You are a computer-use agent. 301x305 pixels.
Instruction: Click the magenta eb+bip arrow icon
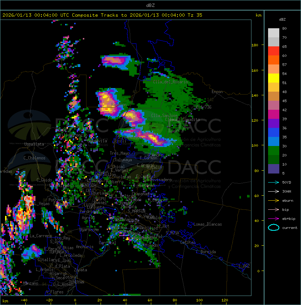click(x=274, y=219)
